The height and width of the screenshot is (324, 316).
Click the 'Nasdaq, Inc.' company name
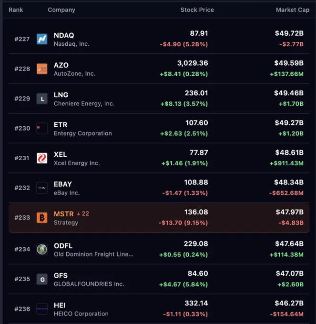pyautogui.click(x=71, y=44)
